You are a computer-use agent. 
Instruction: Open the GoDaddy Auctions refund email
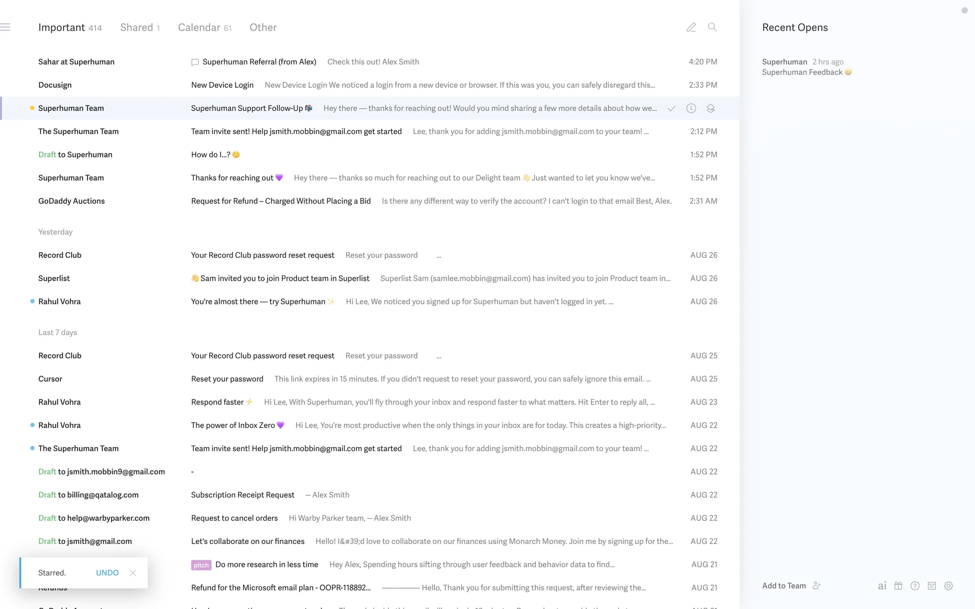click(281, 201)
